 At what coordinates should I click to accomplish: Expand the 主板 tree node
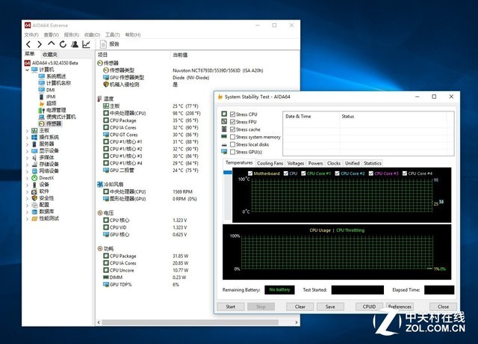click(x=28, y=130)
